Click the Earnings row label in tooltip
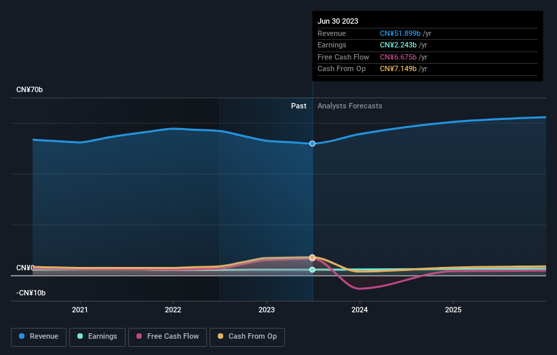Image resolution: width=557 pixels, height=355 pixels. (x=332, y=45)
